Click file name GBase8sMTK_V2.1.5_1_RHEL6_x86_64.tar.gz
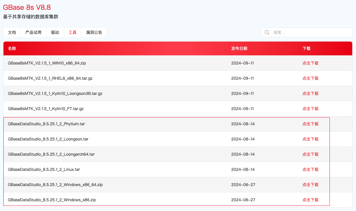Viewport: 356px width, 211px height. point(50,78)
